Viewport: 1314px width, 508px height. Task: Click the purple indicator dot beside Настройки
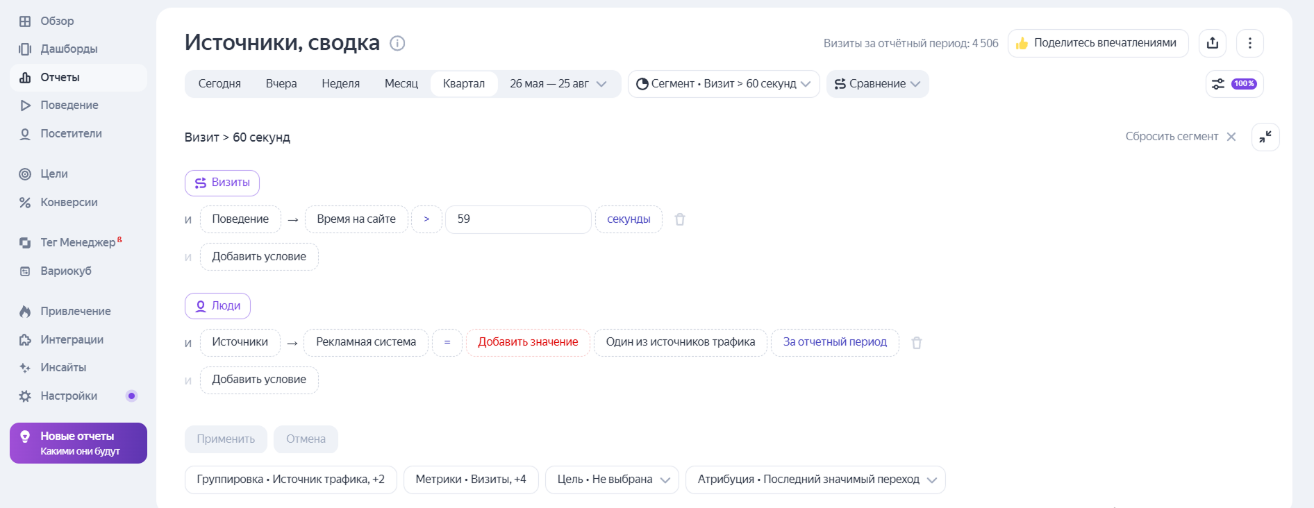131,396
